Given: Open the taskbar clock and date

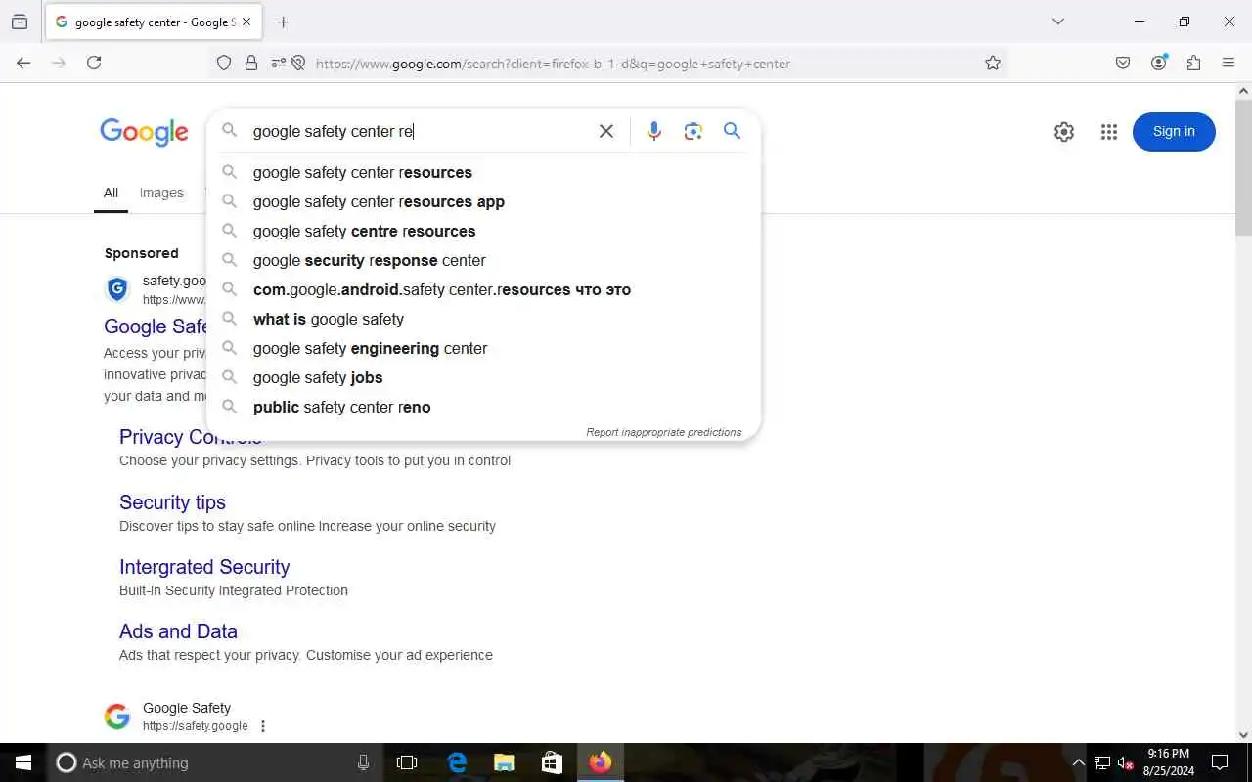Looking at the screenshot, I should [x=1168, y=762].
